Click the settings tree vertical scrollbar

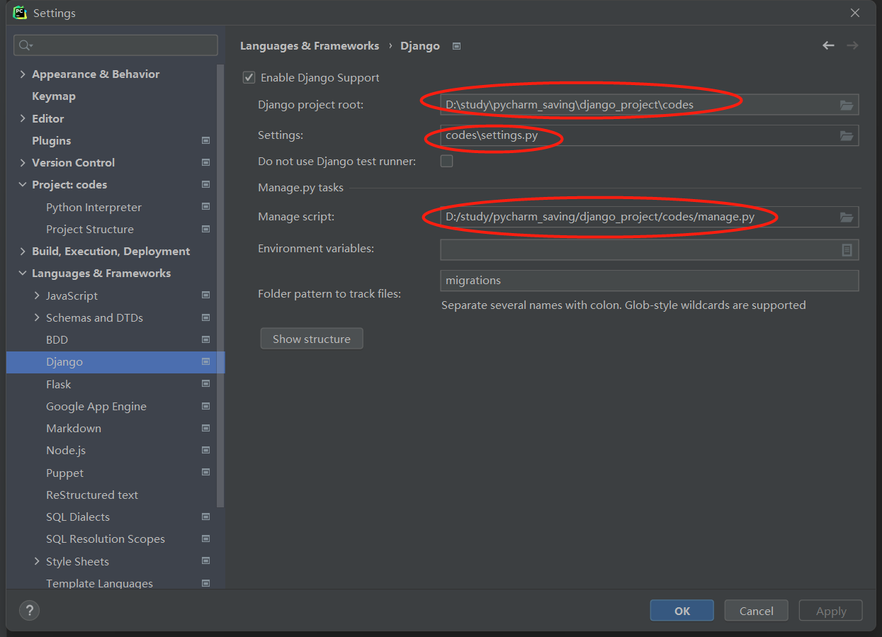click(220, 286)
